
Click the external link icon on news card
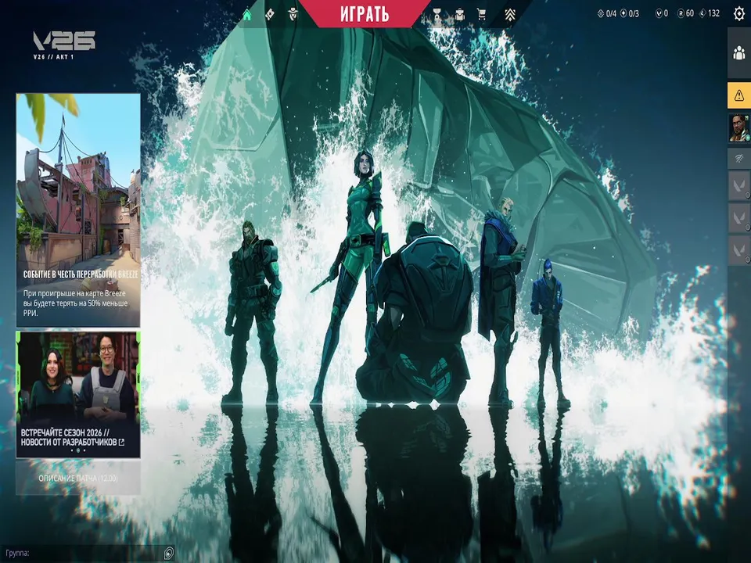[121, 443]
